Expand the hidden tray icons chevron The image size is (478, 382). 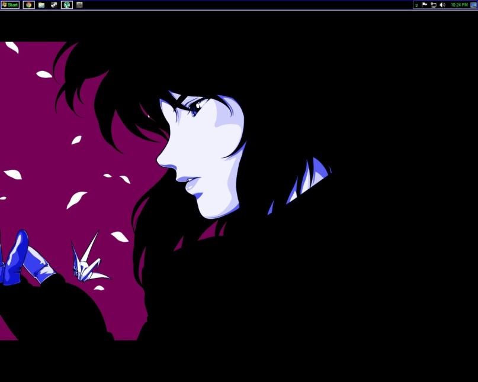(416, 5)
